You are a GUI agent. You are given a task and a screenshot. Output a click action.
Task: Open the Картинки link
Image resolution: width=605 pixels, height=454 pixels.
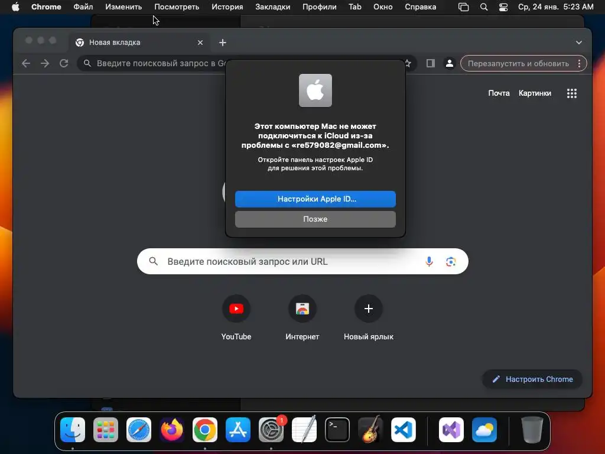(x=535, y=93)
